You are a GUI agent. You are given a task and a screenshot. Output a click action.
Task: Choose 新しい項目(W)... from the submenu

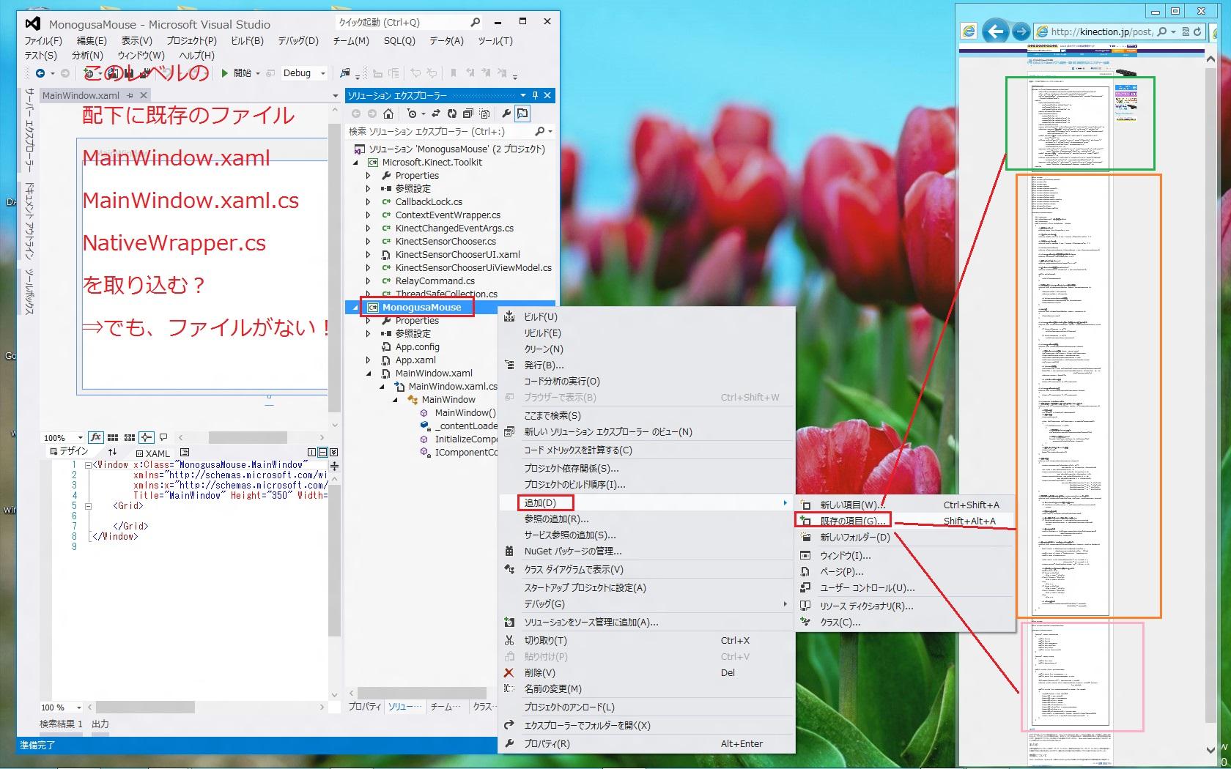905,505
